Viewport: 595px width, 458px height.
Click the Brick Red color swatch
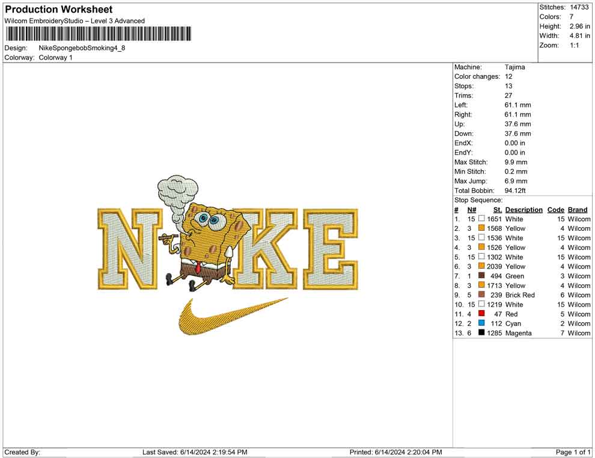click(x=481, y=295)
